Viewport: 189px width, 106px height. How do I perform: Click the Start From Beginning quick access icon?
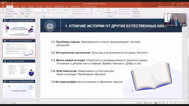[x=12, y=4]
